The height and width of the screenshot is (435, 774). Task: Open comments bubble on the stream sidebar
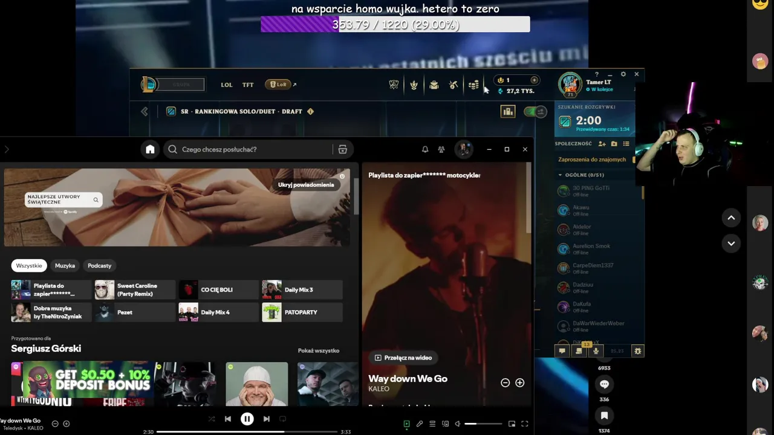(x=604, y=384)
